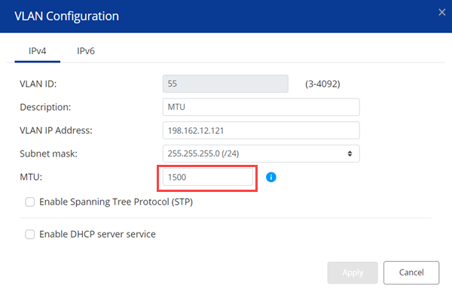Click the VLAN Configuration title text
The width and height of the screenshot is (452, 289).
pyautogui.click(x=66, y=16)
